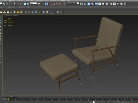Screen dimensions: 138x103
Task: Open the Customize menu
Action: click(54, 1)
